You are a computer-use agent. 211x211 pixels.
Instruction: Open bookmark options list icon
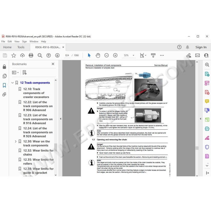click(15, 73)
